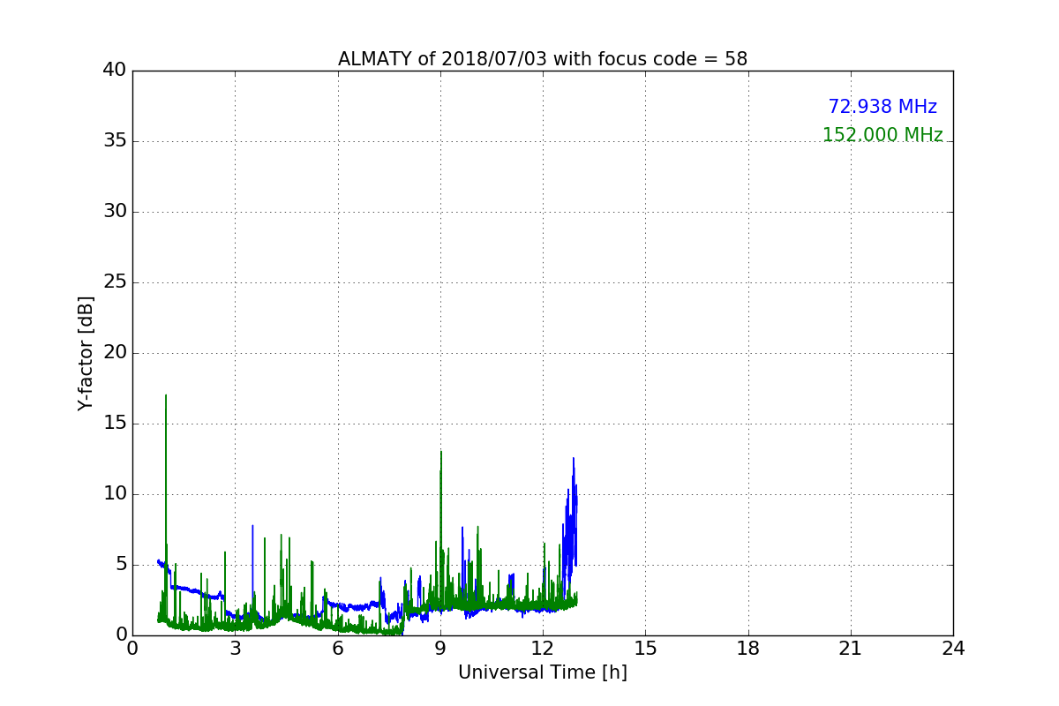Select the blue '72.938 MHz' legend label
This screenshot has width=1059, height=706.
tap(882, 107)
